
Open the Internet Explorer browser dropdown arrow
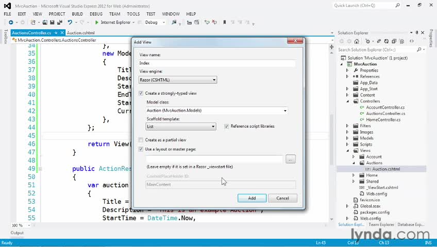(x=133, y=22)
